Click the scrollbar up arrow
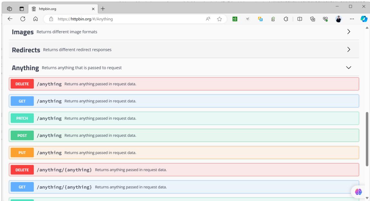The height and width of the screenshot is (201, 370). pyautogui.click(x=367, y=28)
